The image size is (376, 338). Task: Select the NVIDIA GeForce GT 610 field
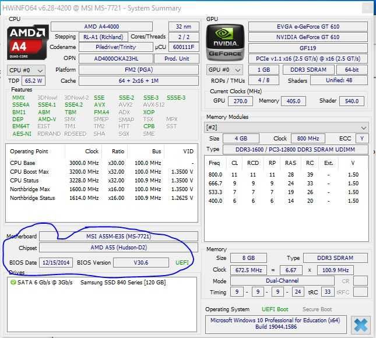pyautogui.click(x=308, y=37)
